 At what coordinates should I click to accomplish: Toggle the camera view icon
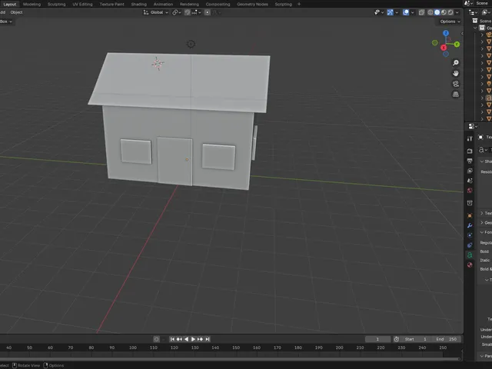click(x=456, y=84)
